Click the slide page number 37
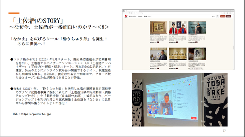 (224, 131)
